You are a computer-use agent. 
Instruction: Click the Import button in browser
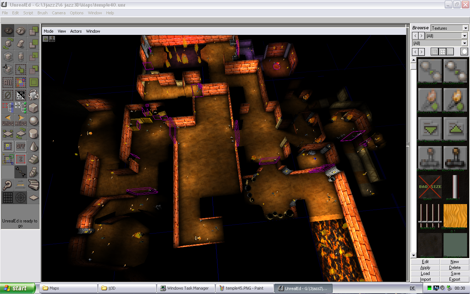tap(425, 279)
